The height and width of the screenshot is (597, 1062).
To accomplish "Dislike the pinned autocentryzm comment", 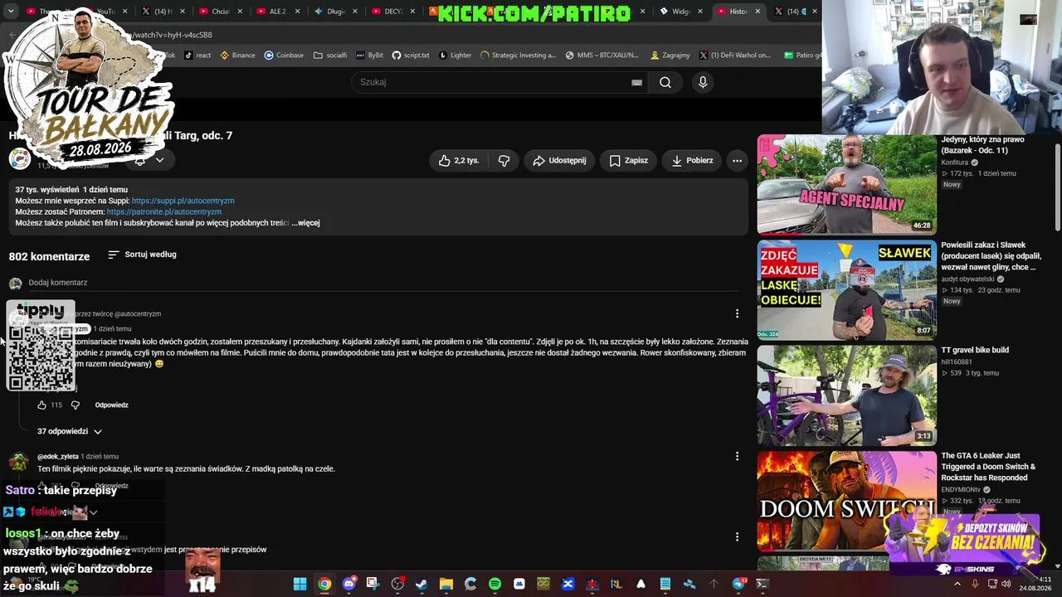I will tap(76, 405).
